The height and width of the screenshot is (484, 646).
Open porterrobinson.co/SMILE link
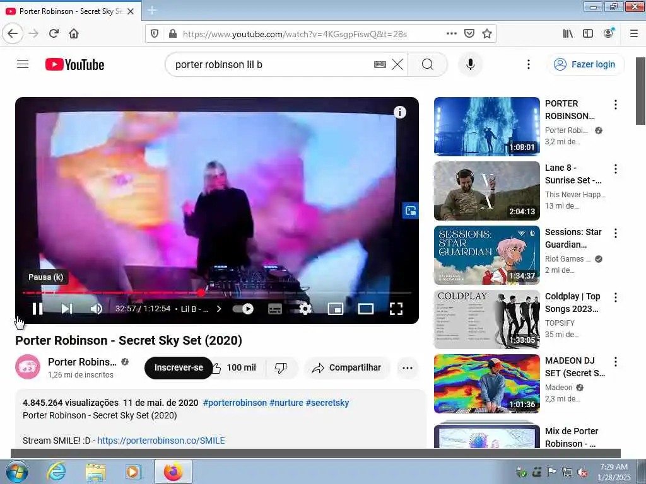coord(161,441)
